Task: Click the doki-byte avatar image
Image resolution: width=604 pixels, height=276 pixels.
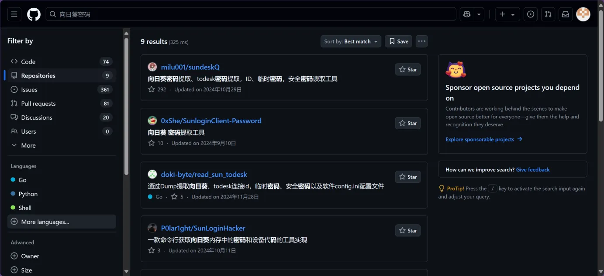Action: coord(152,174)
